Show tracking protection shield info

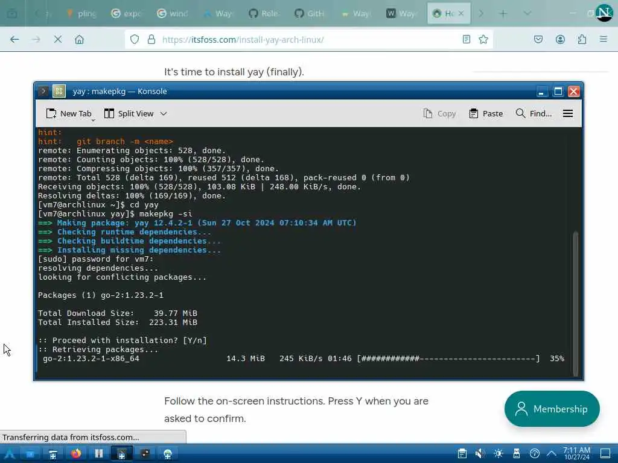(135, 39)
